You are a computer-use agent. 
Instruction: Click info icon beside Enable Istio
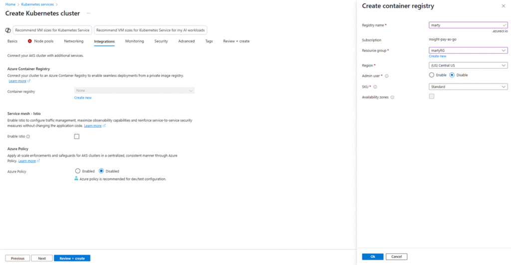(x=28, y=136)
